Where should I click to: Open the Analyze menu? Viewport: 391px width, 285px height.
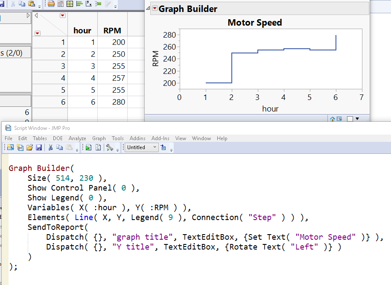(77, 138)
